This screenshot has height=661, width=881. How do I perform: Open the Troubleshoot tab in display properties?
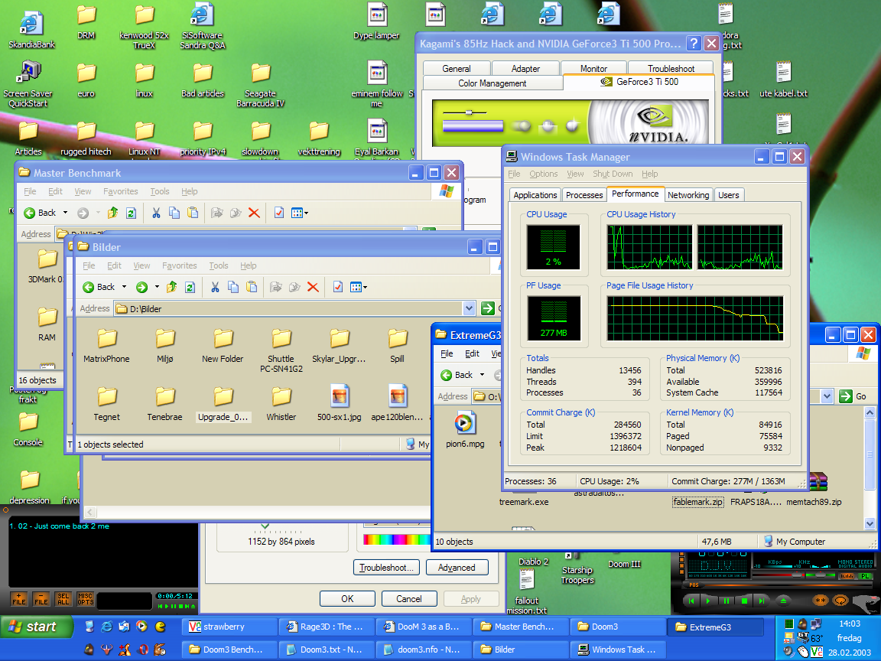point(671,68)
